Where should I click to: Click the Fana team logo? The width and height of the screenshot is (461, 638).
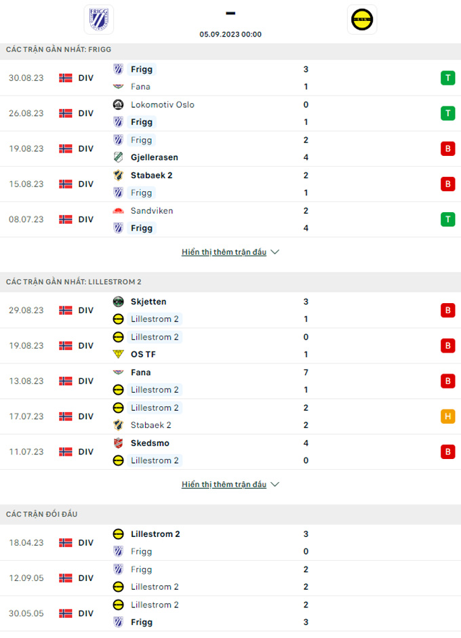tap(117, 87)
